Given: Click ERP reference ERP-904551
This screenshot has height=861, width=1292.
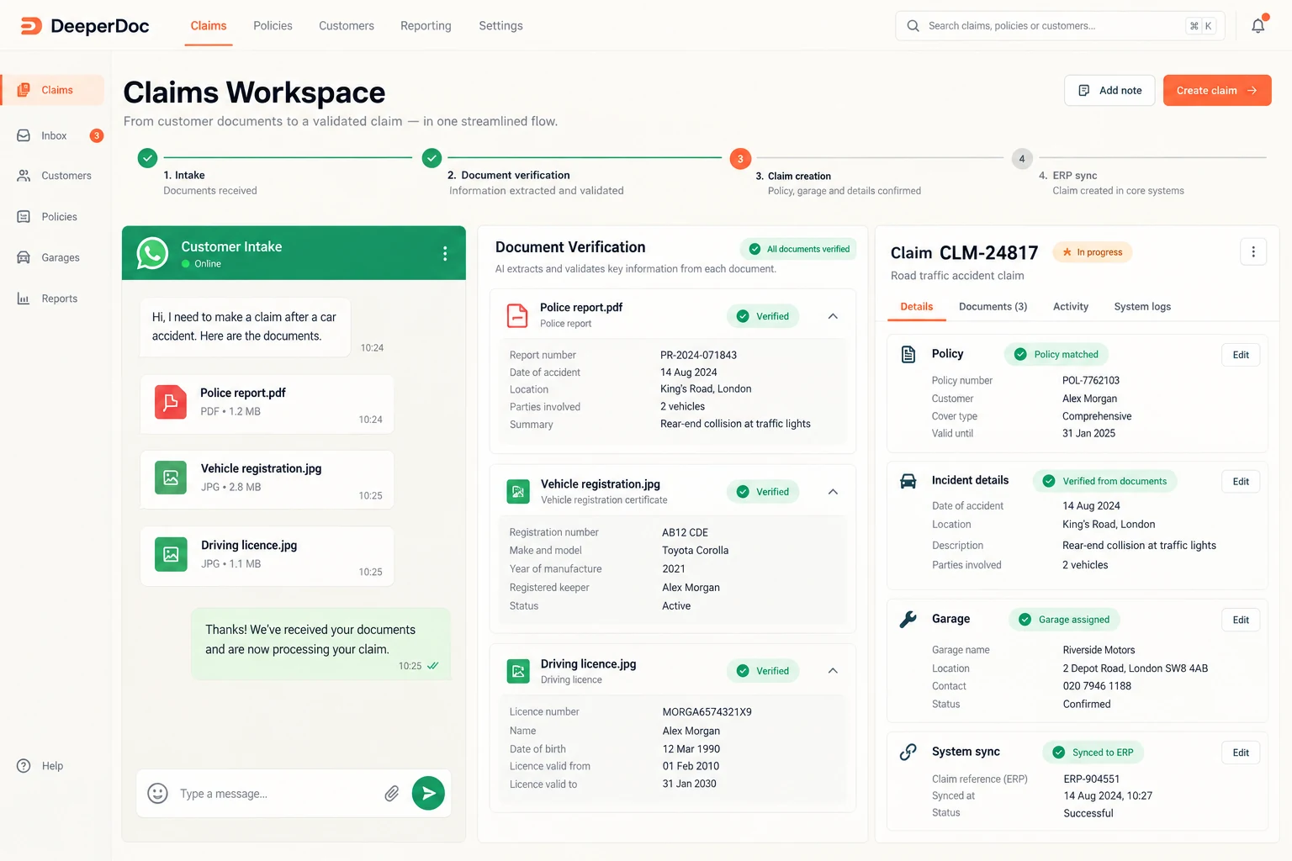Looking at the screenshot, I should tap(1092, 779).
